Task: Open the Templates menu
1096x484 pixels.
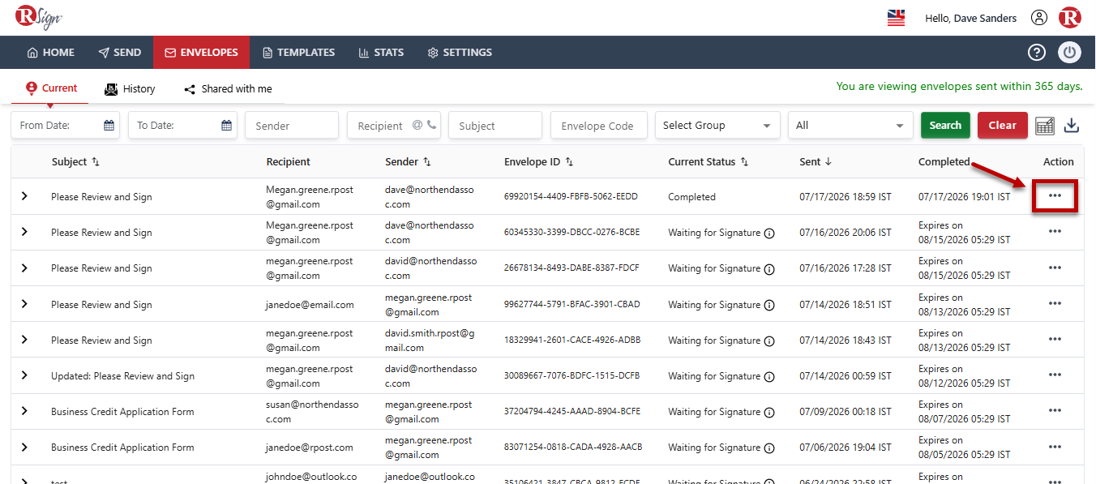Action: (x=298, y=53)
